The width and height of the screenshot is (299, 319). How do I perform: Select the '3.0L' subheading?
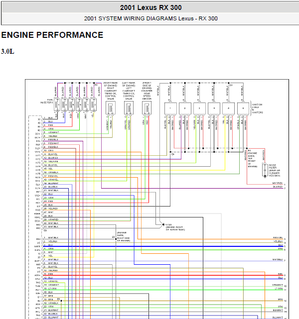(x=8, y=51)
